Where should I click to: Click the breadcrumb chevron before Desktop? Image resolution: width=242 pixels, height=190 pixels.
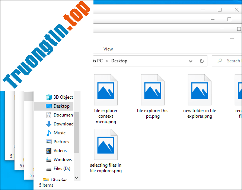coord(107,61)
